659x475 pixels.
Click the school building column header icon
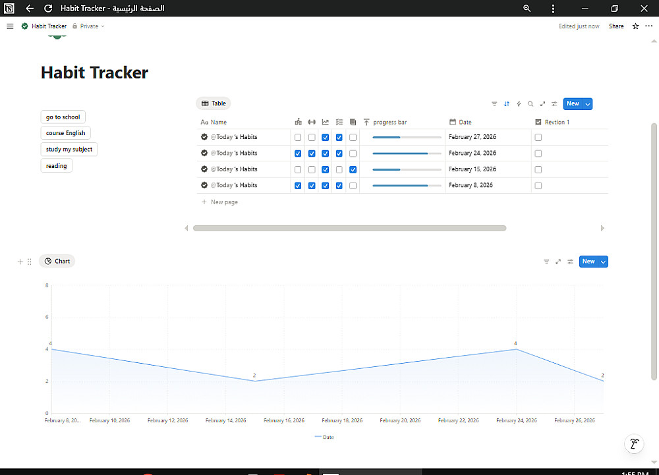[x=298, y=122]
